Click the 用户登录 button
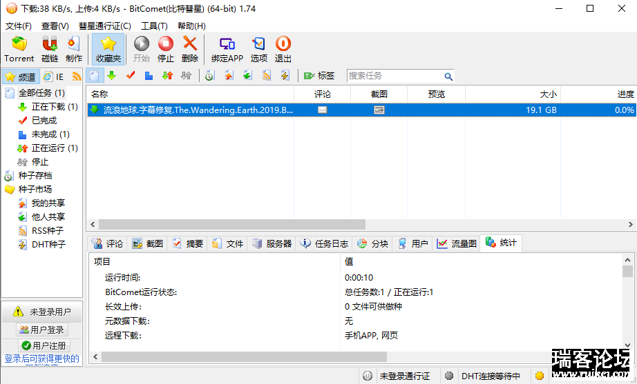 tap(42, 330)
